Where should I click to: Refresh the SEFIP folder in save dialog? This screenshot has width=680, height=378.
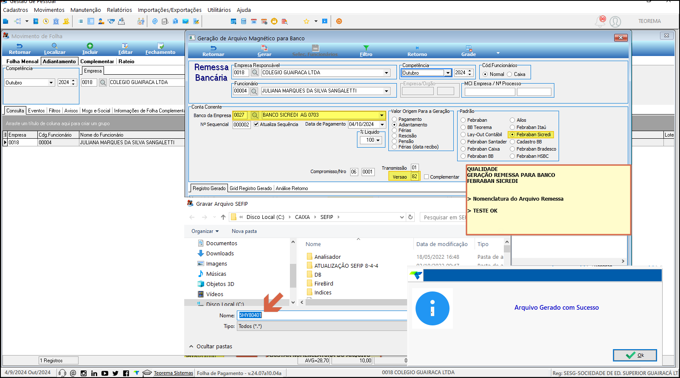click(x=410, y=217)
